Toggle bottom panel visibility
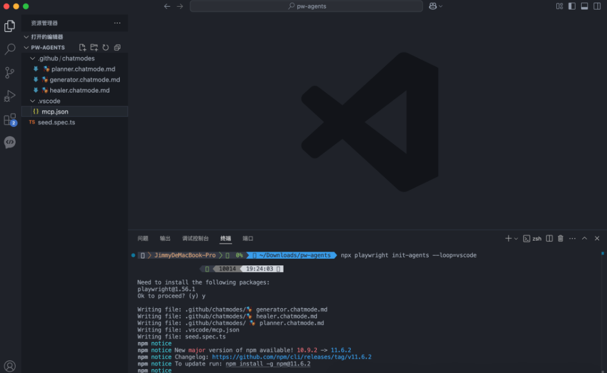The height and width of the screenshot is (373, 607). [x=584, y=6]
